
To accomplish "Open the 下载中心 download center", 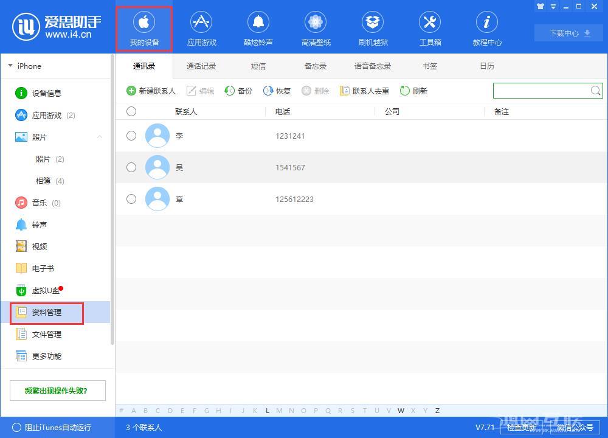I will (568, 33).
